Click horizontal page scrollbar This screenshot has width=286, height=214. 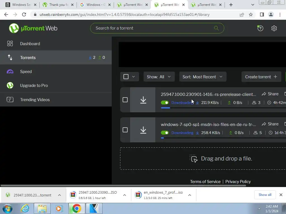tap(123, 186)
